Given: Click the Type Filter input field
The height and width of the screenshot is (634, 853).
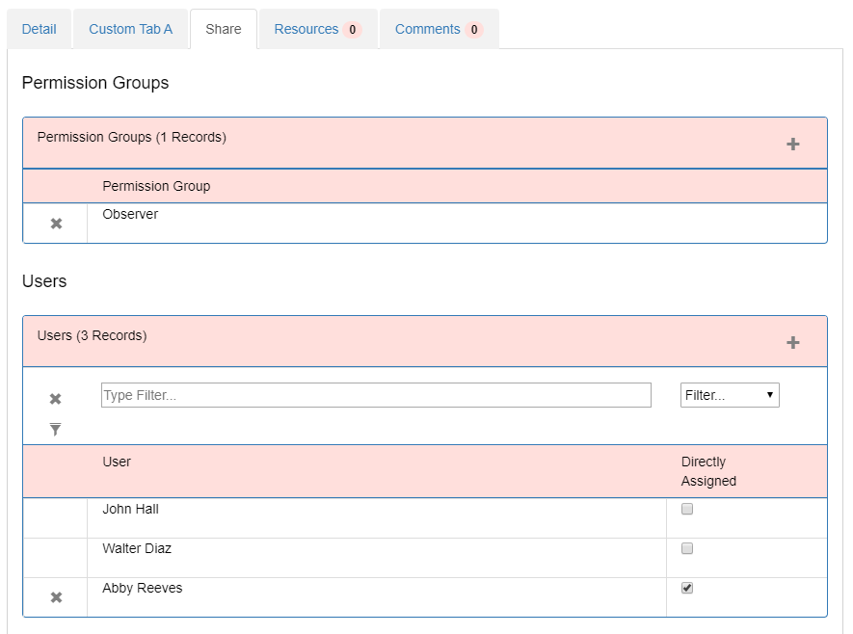Looking at the screenshot, I should click(x=376, y=395).
